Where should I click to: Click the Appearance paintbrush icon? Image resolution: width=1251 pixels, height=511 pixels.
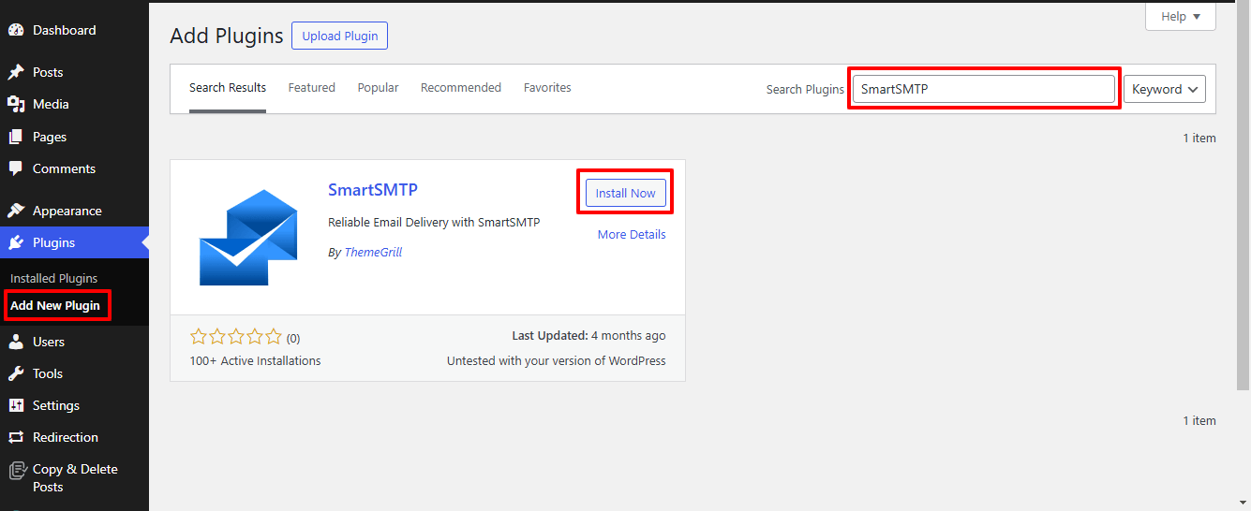tap(16, 211)
